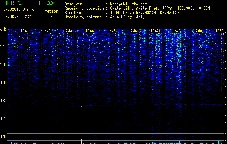Click the 1246 time marker

coord(133,31)
